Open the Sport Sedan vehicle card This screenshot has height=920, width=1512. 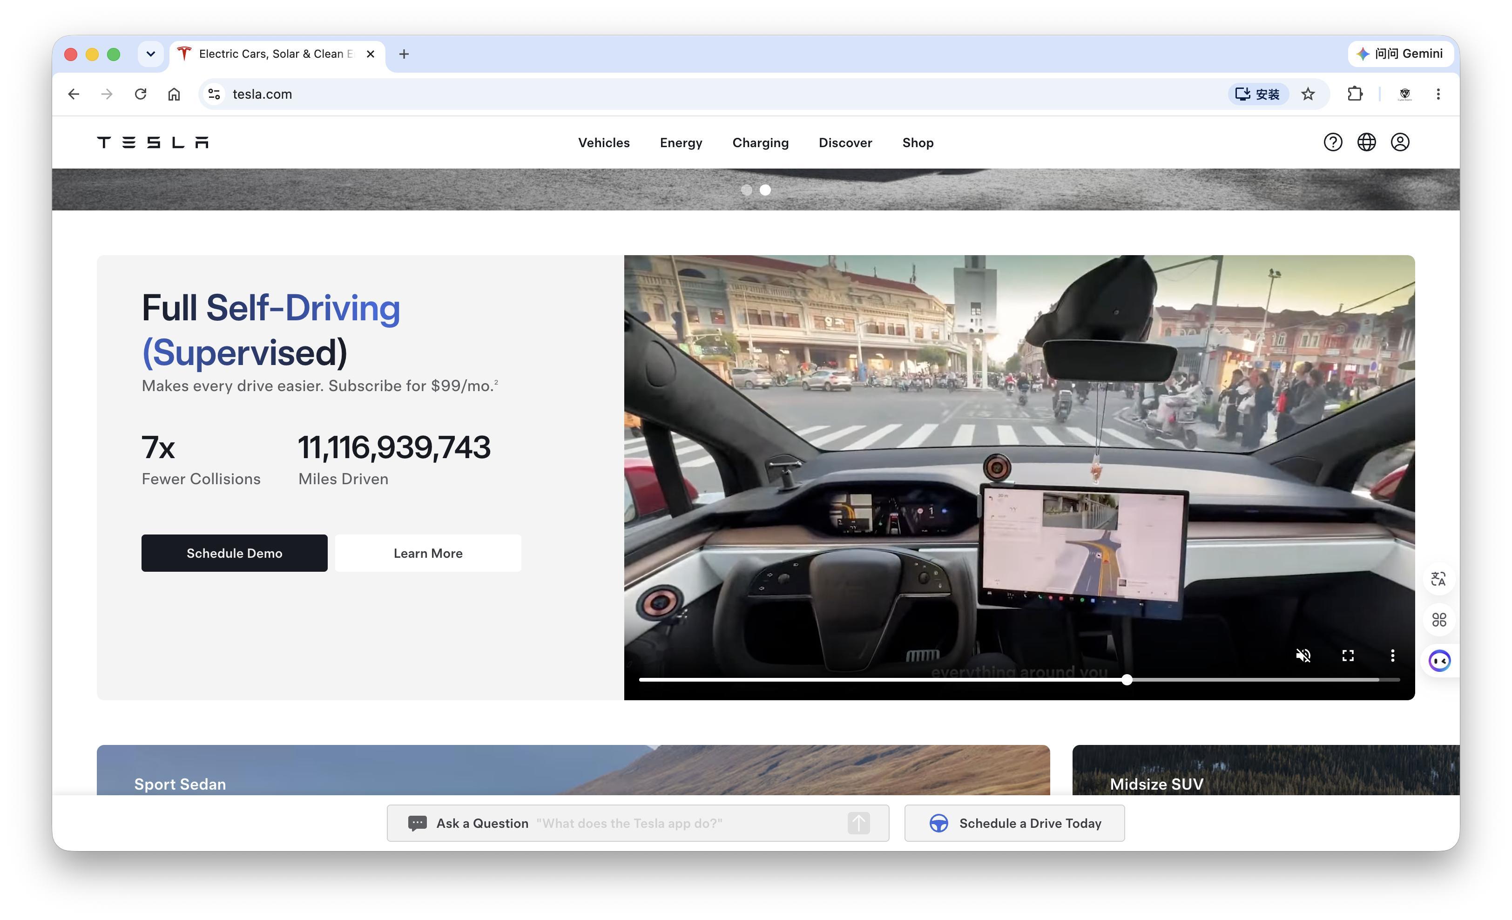tap(573, 770)
